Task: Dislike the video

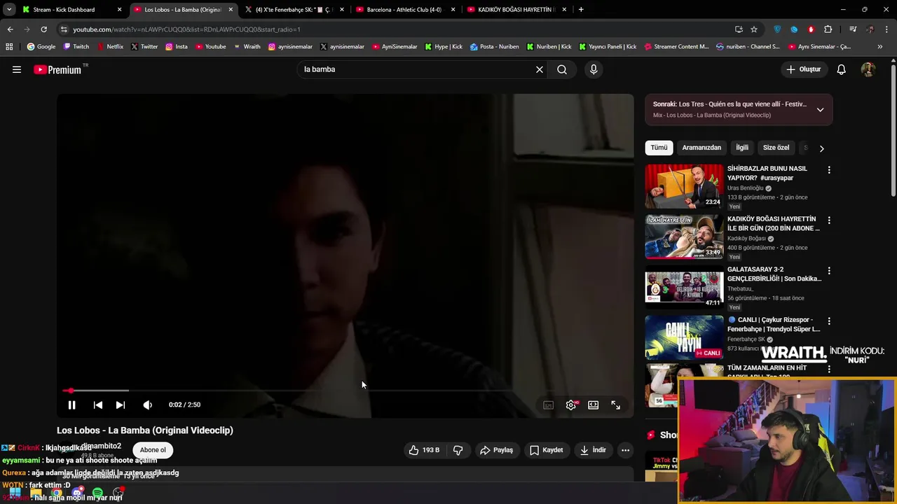Action: [458, 450]
